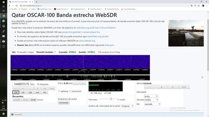
Task: Open the mail app in the taskbar
Action: point(4,41)
